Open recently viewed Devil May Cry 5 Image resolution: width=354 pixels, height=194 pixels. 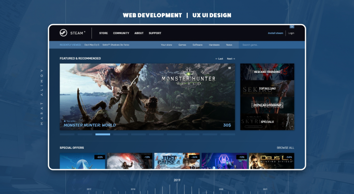pyautogui.click(x=91, y=45)
